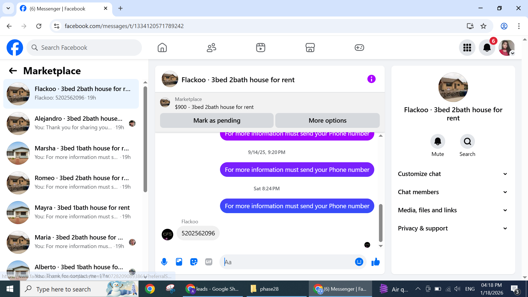Click the voice clip microphone icon

(x=164, y=262)
